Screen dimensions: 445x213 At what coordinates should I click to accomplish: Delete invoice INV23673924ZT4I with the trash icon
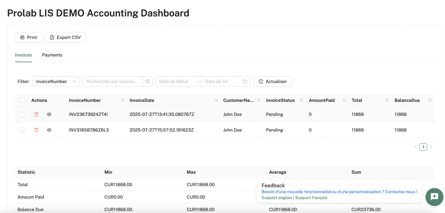pyautogui.click(x=36, y=114)
